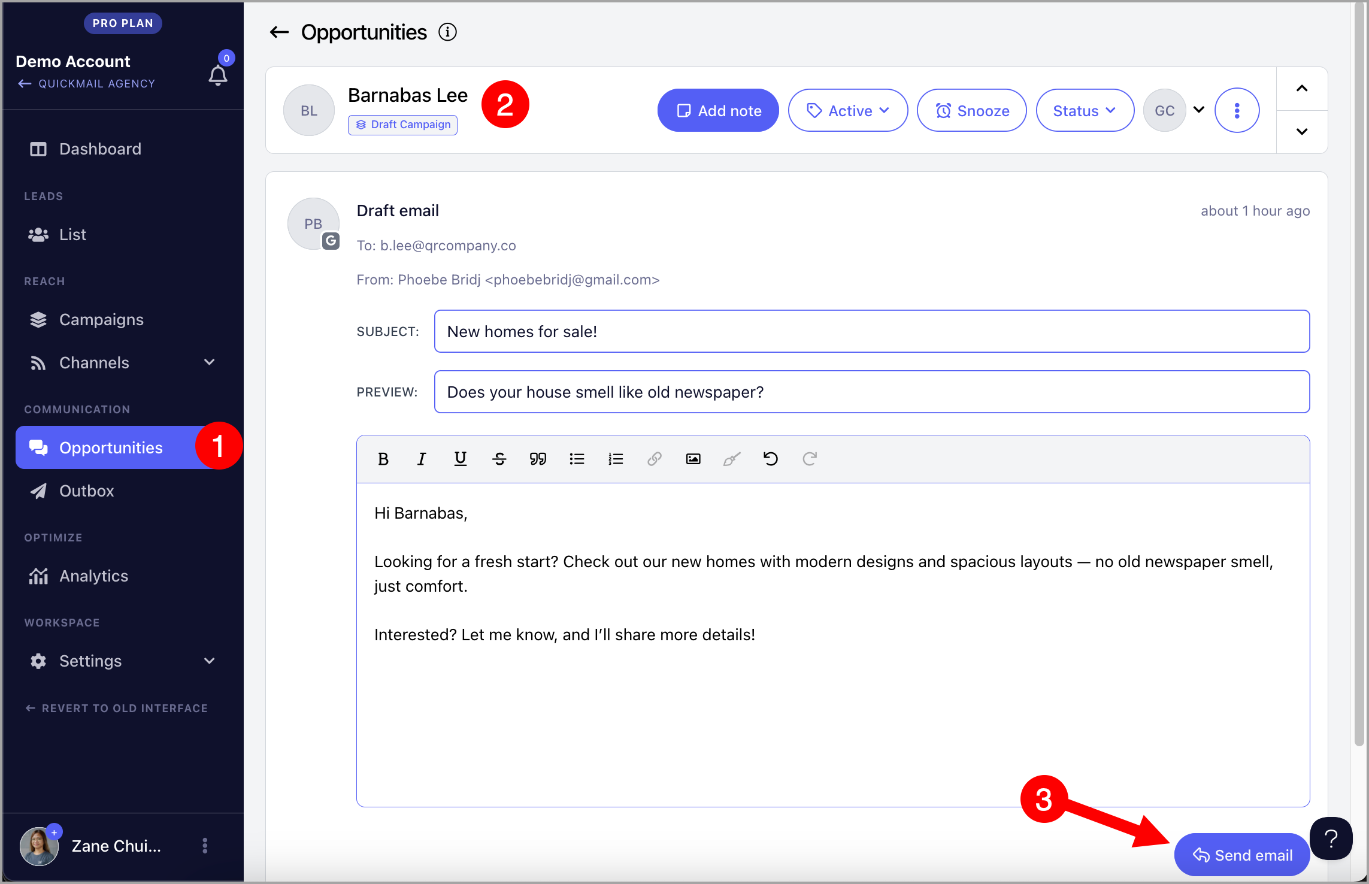Send the draft email

tap(1242, 855)
